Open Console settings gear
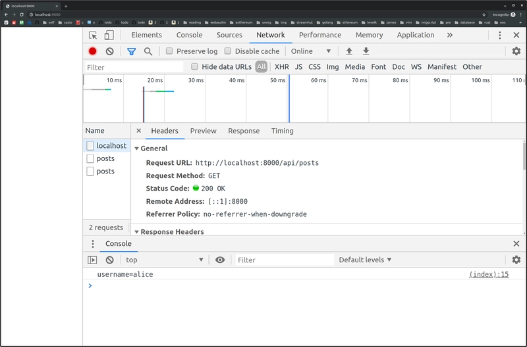 tap(516, 260)
